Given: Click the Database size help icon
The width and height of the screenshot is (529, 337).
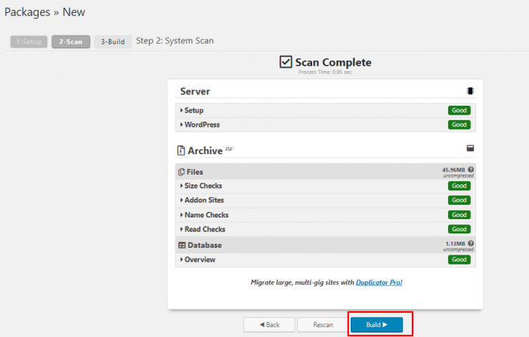Looking at the screenshot, I should click(x=471, y=243).
